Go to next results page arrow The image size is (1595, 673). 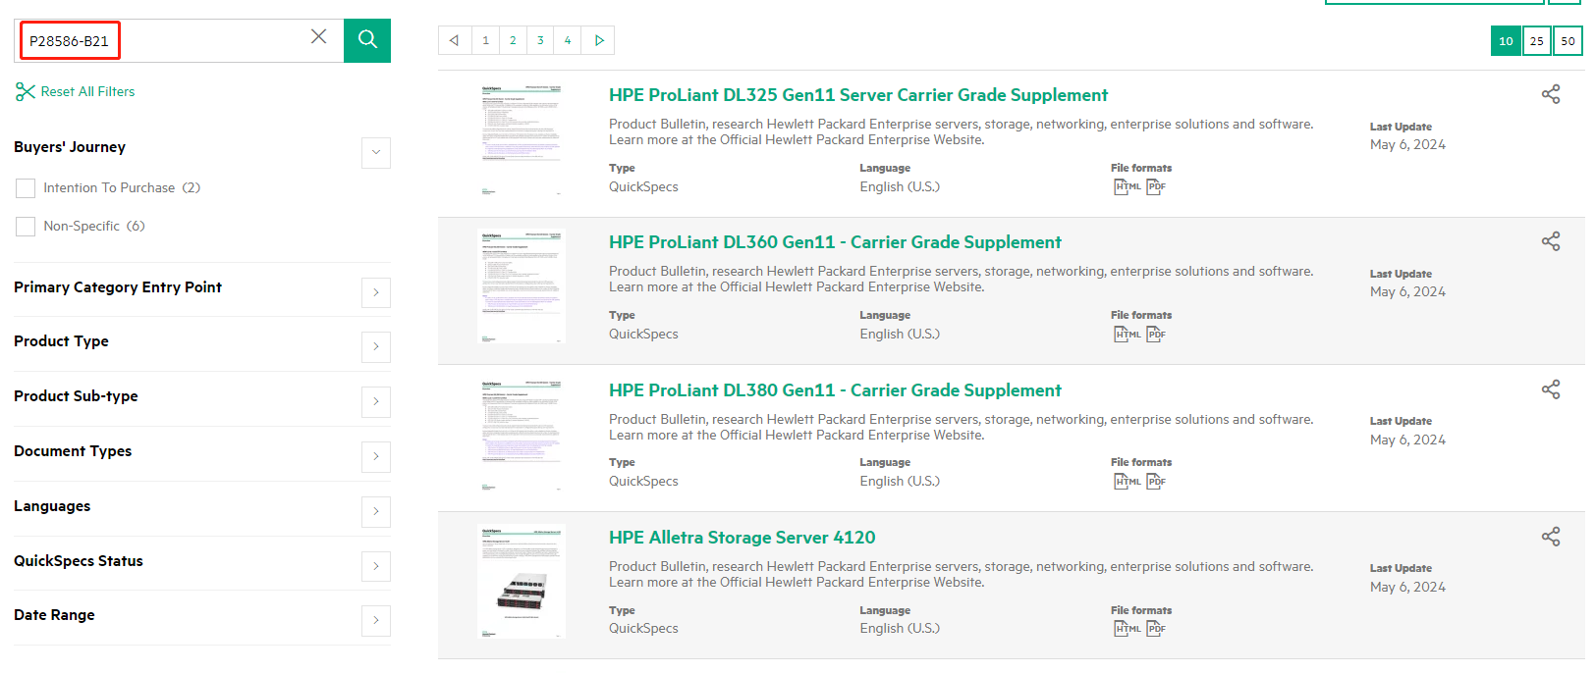click(598, 40)
